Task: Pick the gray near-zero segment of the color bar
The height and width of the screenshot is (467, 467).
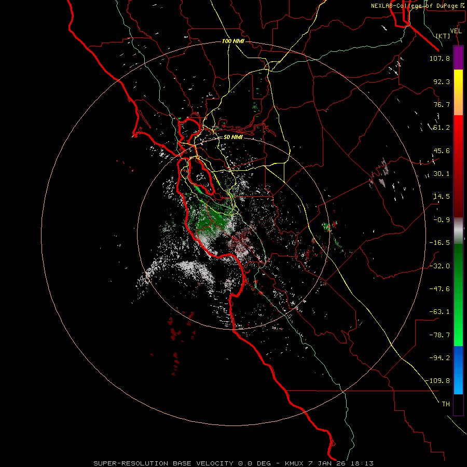Action: 458,231
